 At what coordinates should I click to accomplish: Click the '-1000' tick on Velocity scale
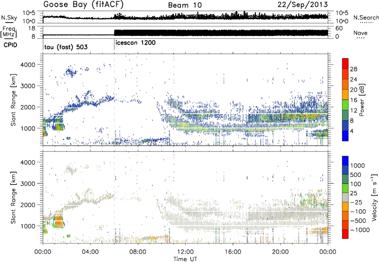coord(360,230)
